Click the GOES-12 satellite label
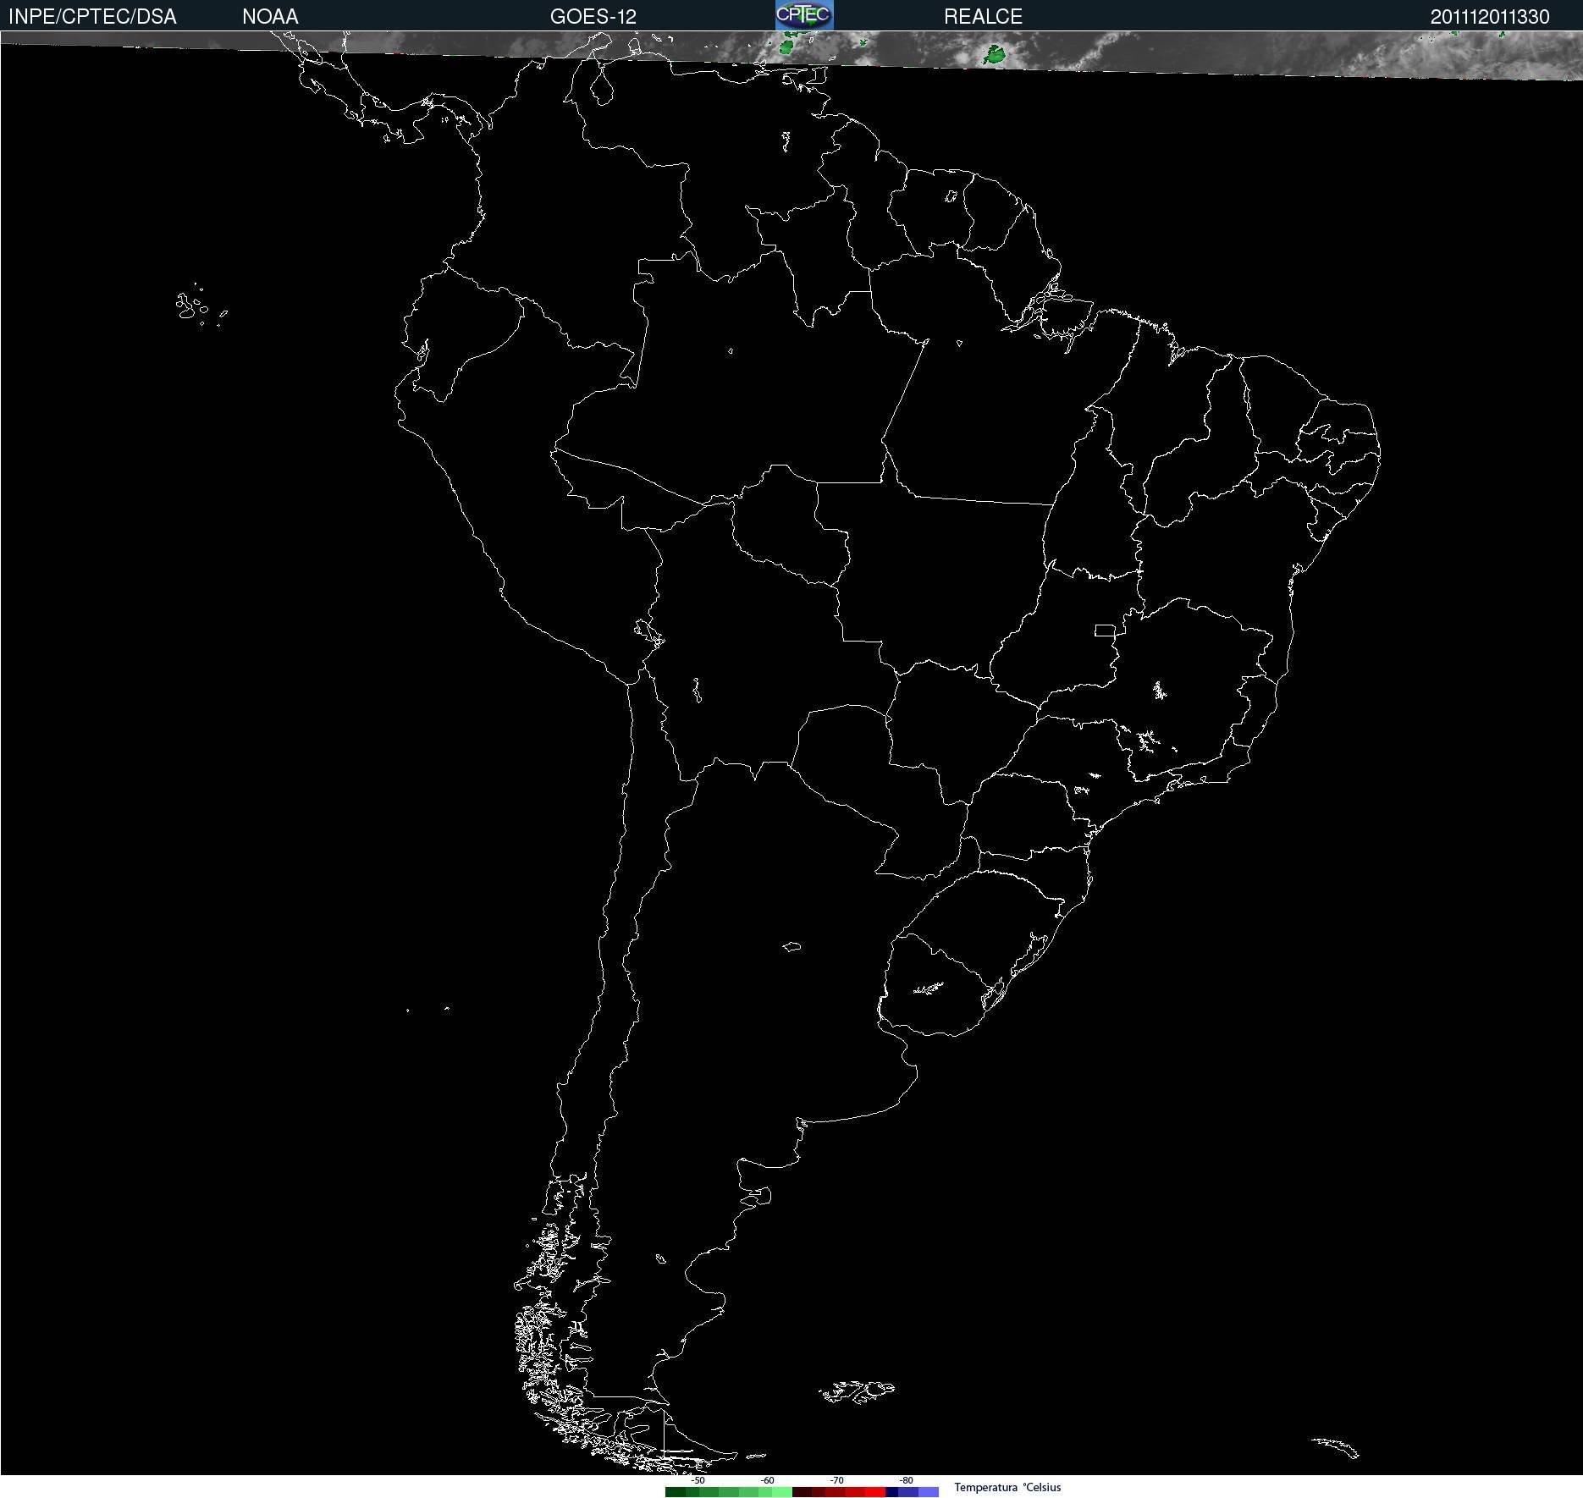 (593, 16)
